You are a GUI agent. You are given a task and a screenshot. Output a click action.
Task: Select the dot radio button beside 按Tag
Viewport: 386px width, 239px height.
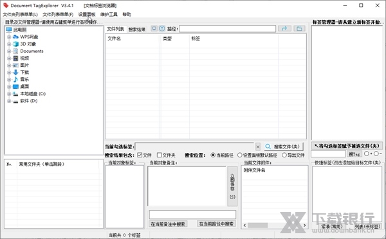367,154
